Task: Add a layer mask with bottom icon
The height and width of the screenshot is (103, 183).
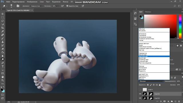Action: [x=164, y=101]
